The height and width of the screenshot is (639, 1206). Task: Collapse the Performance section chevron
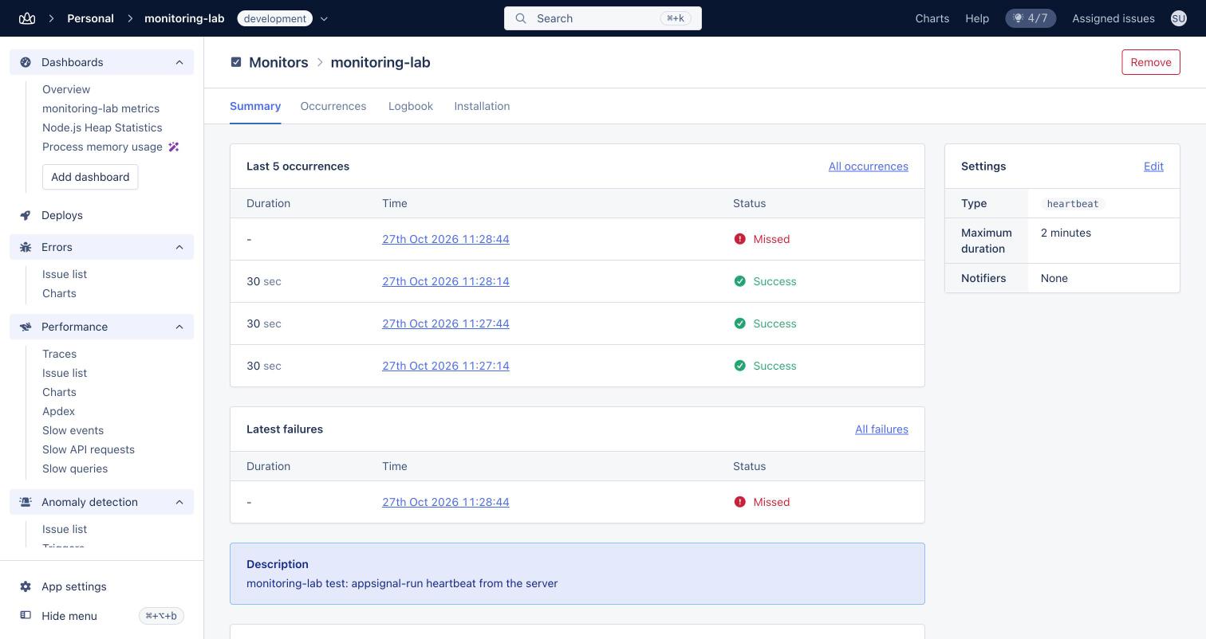[x=179, y=327]
